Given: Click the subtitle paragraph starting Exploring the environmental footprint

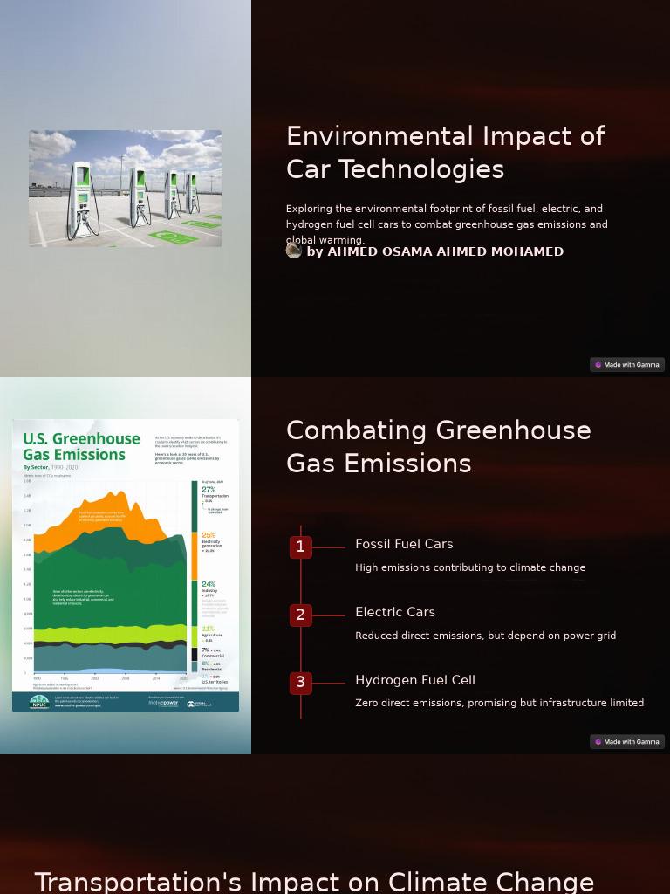Looking at the screenshot, I should [447, 224].
